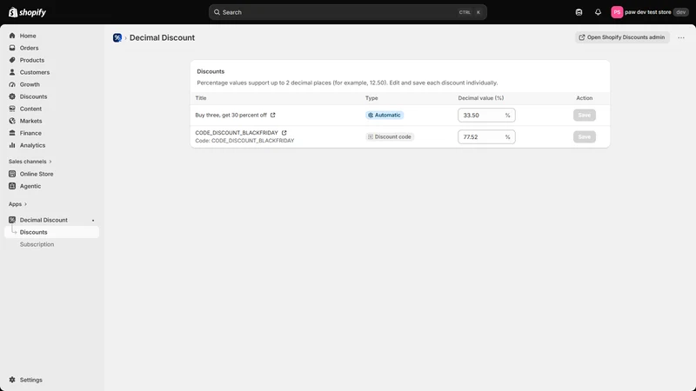Open the Orders icon in sidebar
This screenshot has height=391, width=696.
(x=12, y=48)
